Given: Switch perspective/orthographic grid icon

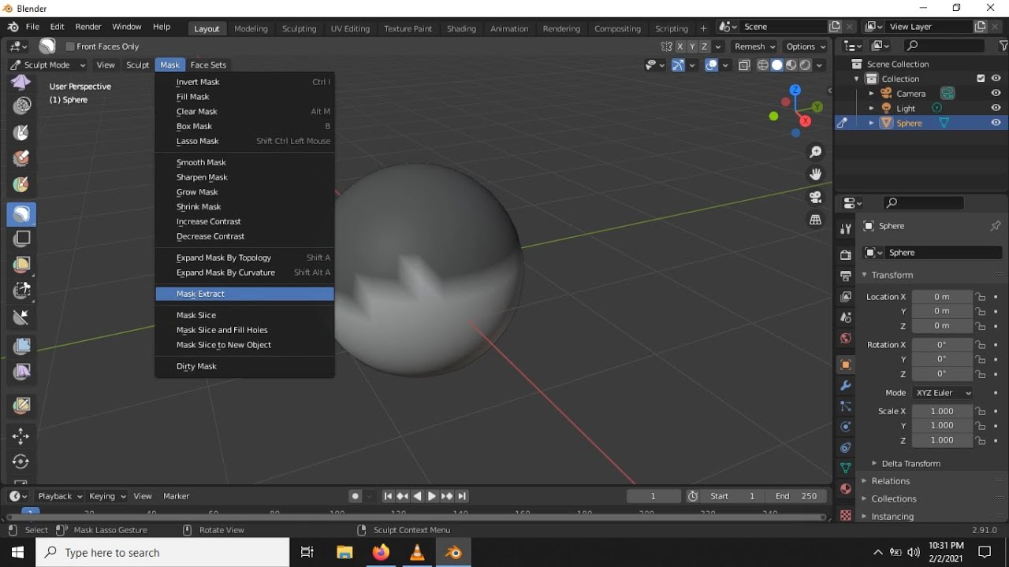Looking at the screenshot, I should click(x=816, y=220).
